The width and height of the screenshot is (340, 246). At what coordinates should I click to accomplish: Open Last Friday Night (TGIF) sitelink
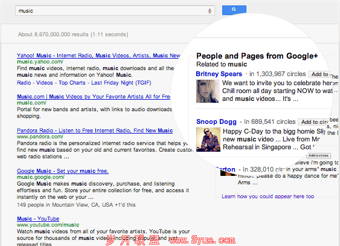point(121,83)
